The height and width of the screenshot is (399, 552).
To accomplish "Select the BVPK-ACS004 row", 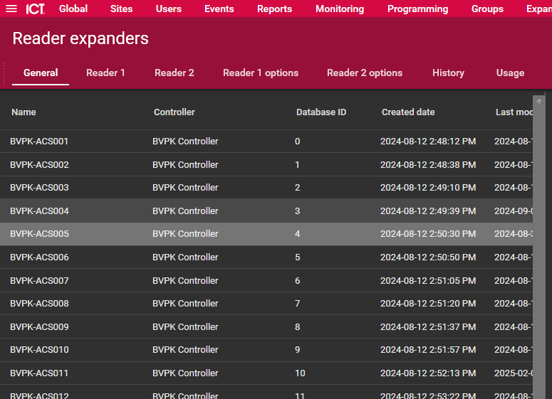I will tap(266, 211).
